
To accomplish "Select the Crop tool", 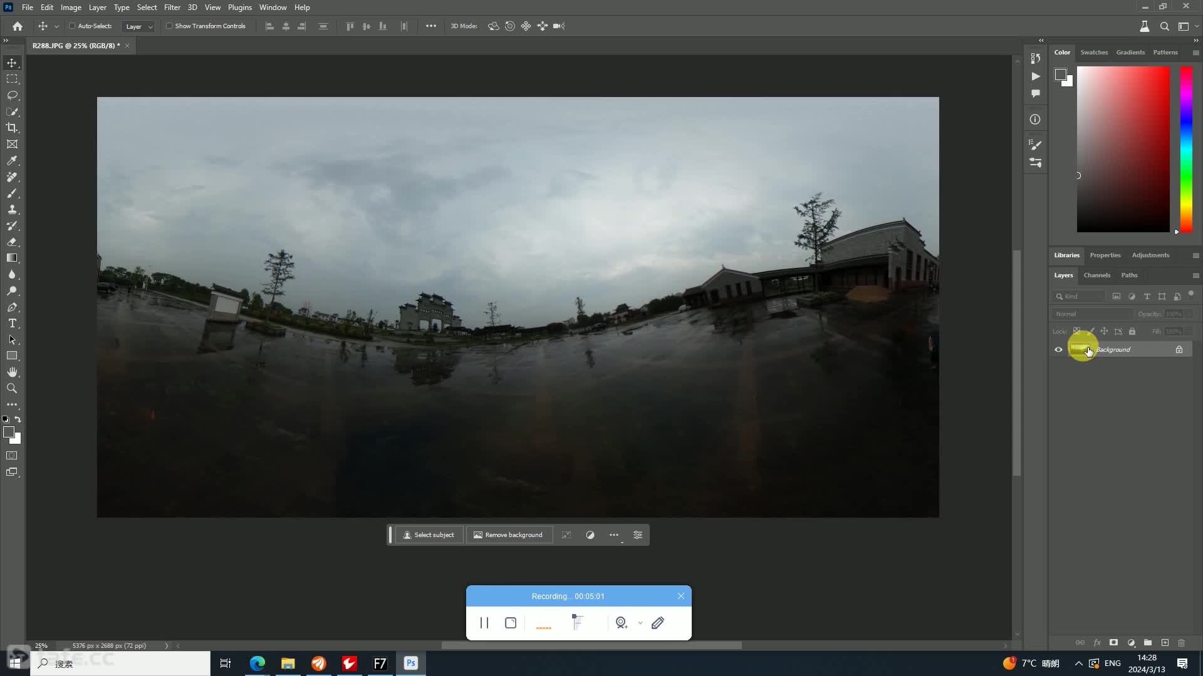I will [x=12, y=128].
